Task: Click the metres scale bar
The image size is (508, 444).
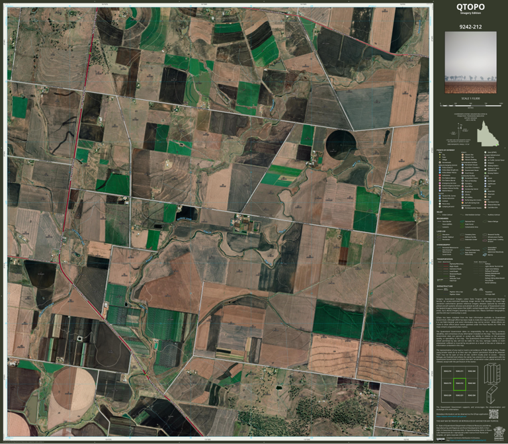Action: (x=470, y=105)
